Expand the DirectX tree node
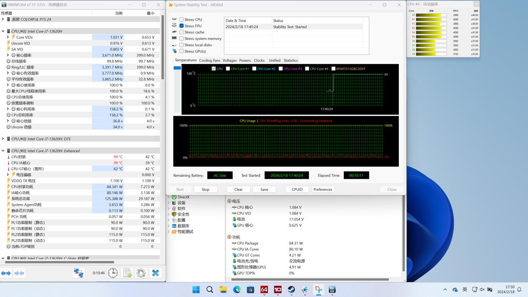The image size is (528, 297). click(169, 197)
